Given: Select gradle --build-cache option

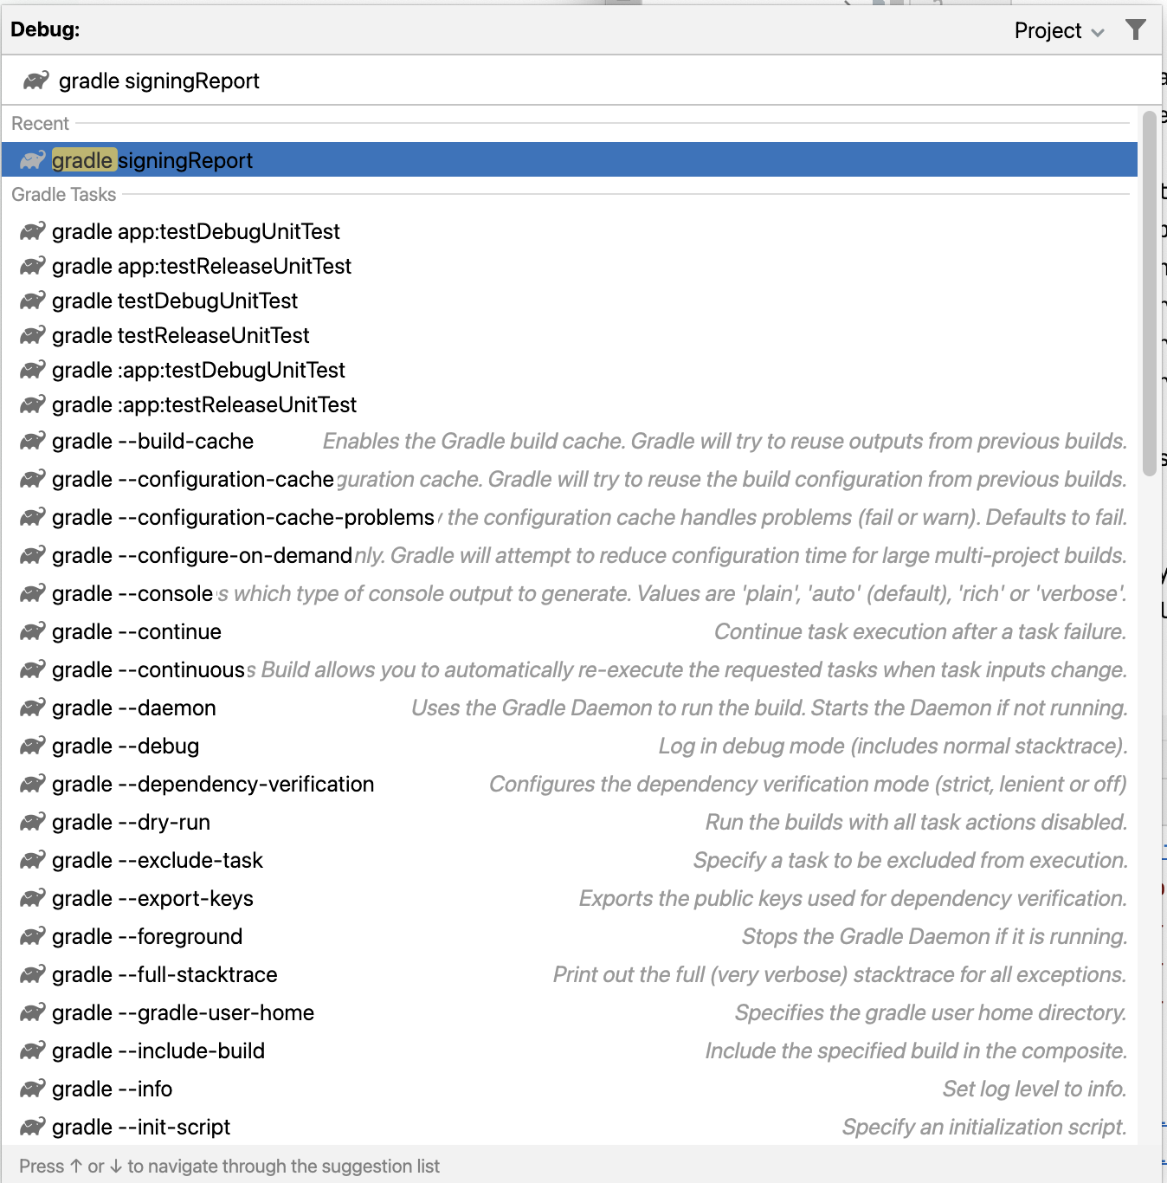Looking at the screenshot, I should (570, 441).
